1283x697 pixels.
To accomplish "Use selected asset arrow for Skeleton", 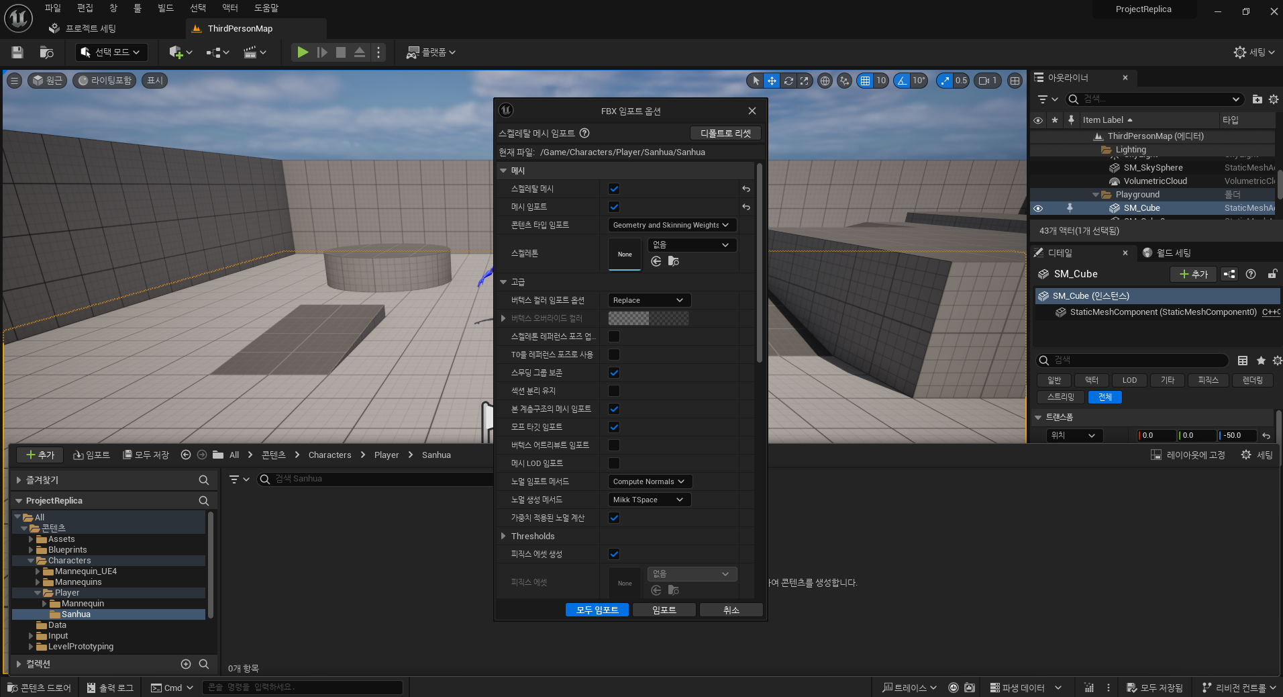I will (656, 261).
